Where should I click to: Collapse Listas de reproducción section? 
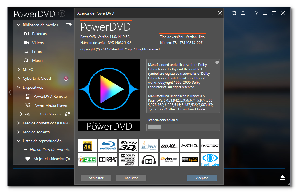coord(18,141)
